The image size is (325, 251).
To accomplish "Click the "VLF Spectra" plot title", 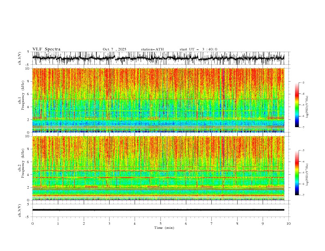I will tap(46, 49).
